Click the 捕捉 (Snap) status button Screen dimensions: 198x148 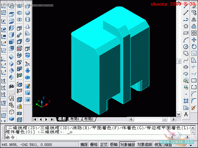tap(84, 144)
